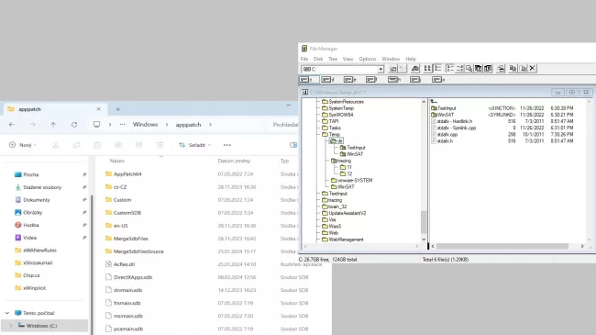This screenshot has width=596, height=335.
Task: Select the WinSAT symlink entry in file list
Action: click(446, 115)
